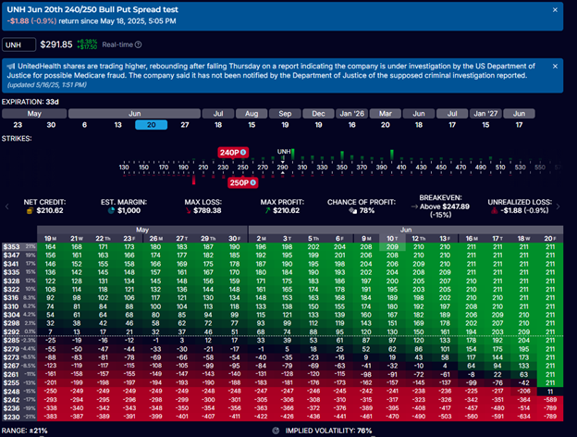This screenshot has height=437, width=577.
Task: Select the highlighted Jun 20 expiration
Action: coord(152,125)
